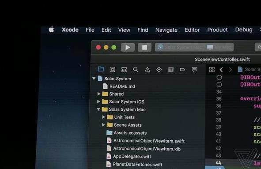This screenshot has height=169, width=261.
Task: Select the Solar System iOS folder
Action: (123, 101)
